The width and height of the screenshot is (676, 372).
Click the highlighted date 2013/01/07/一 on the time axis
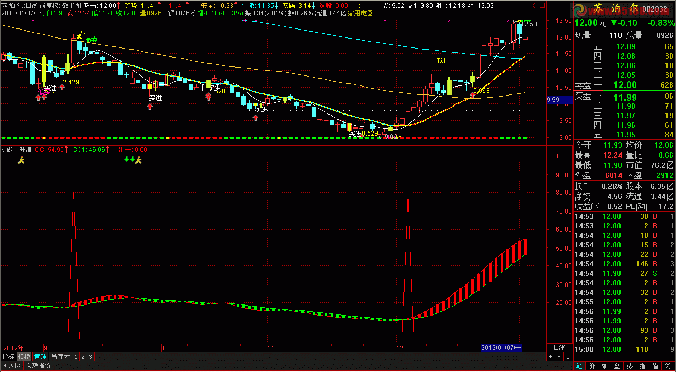[502, 348]
